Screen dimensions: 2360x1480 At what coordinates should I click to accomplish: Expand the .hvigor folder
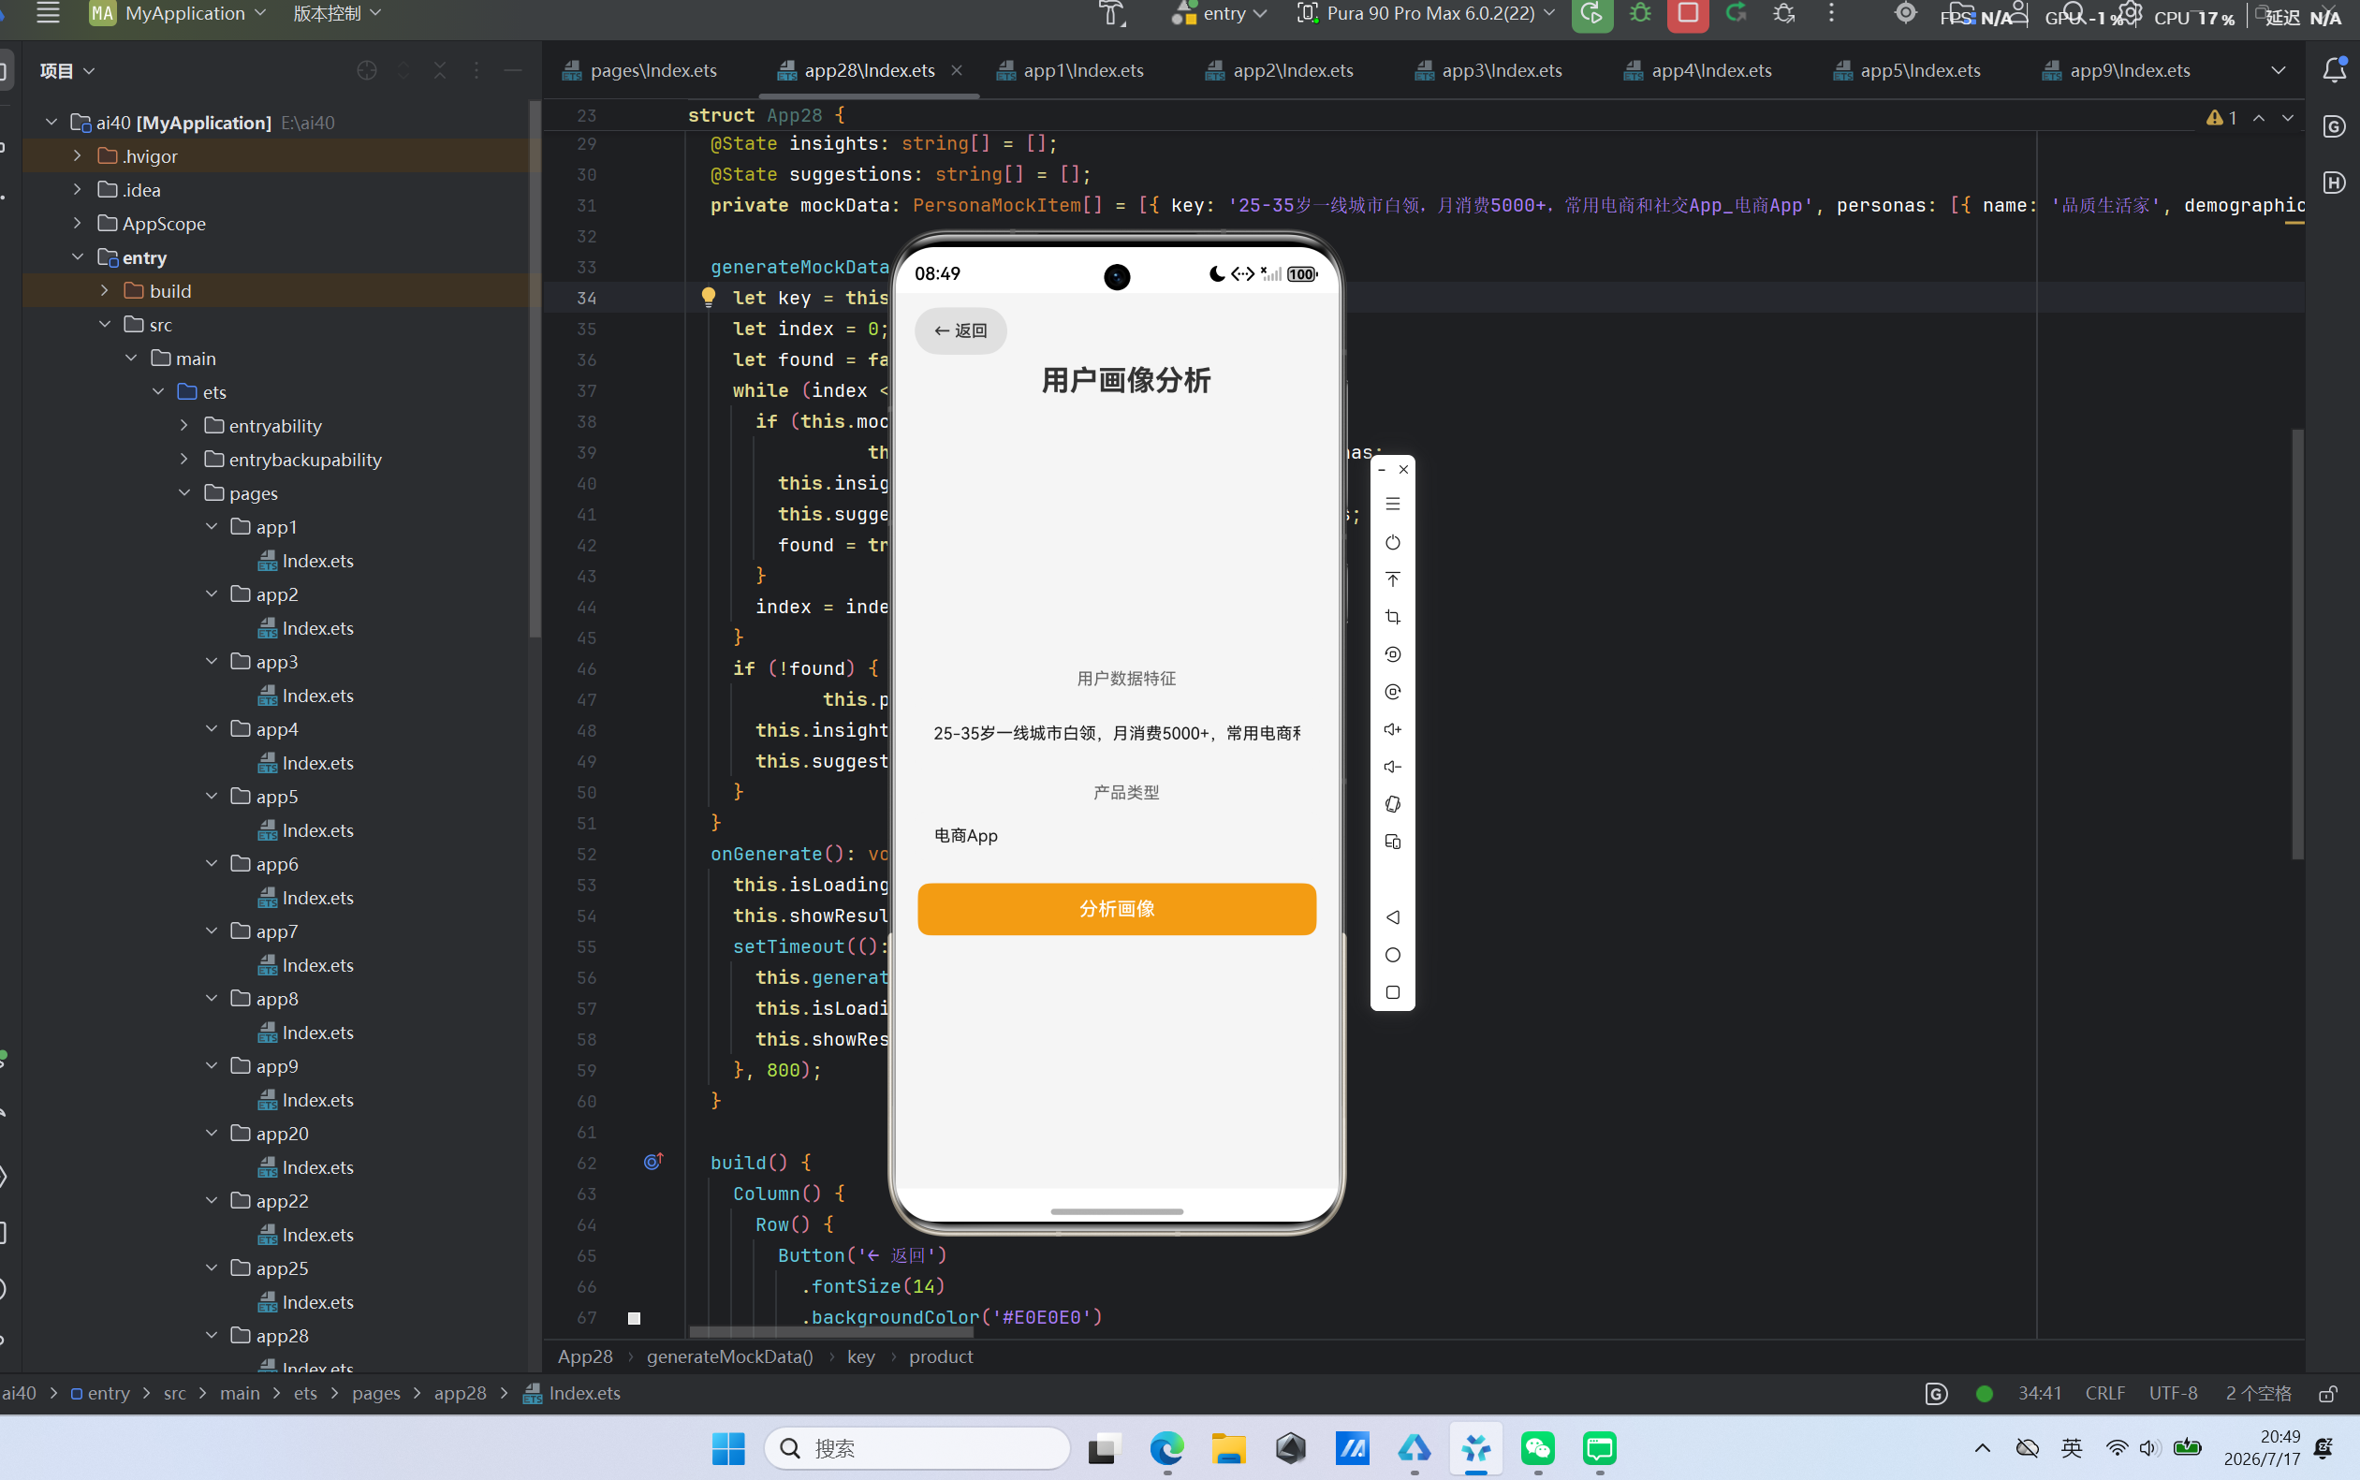tap(78, 155)
